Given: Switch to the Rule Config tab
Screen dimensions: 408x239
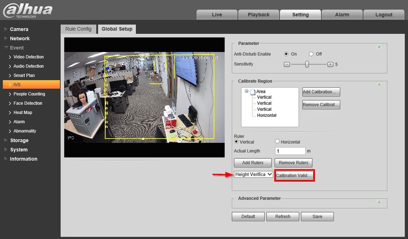Looking at the screenshot, I should (x=78, y=29).
